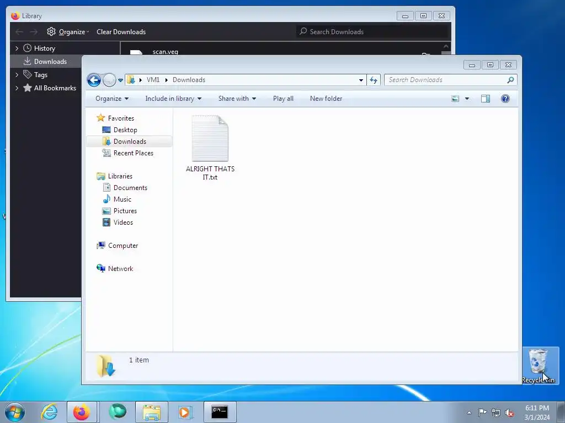This screenshot has height=423, width=565.
Task: Click the Library back arrow
Action: click(19, 32)
